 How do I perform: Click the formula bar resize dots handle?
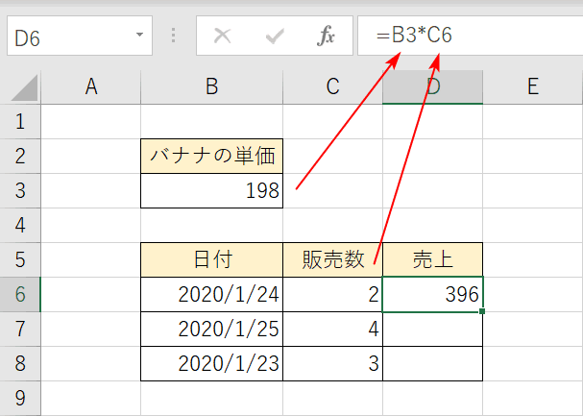click(173, 35)
